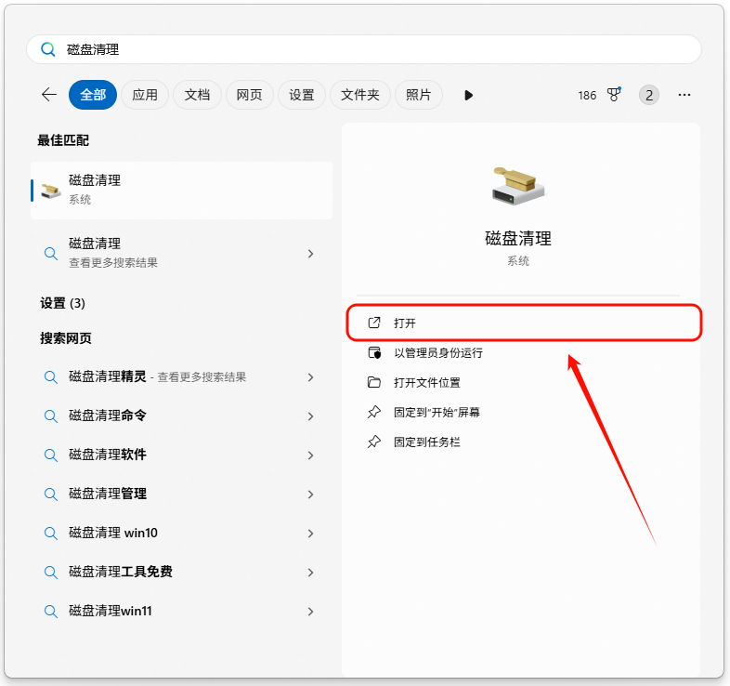Click the disk cleanup icon in best match

(51, 191)
